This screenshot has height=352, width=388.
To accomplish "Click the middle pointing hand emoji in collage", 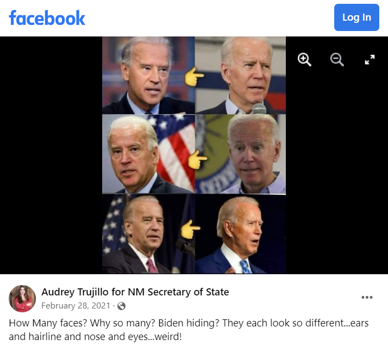I will pos(197,159).
